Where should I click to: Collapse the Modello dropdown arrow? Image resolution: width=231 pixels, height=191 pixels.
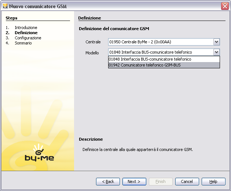point(216,52)
